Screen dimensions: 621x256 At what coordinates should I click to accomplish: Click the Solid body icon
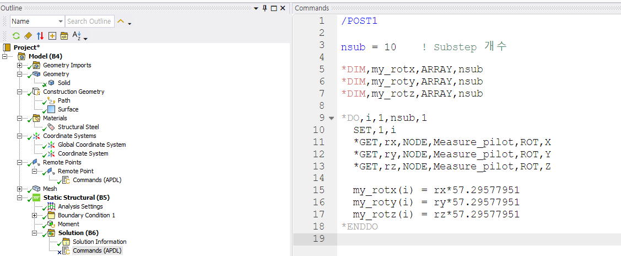[51, 83]
